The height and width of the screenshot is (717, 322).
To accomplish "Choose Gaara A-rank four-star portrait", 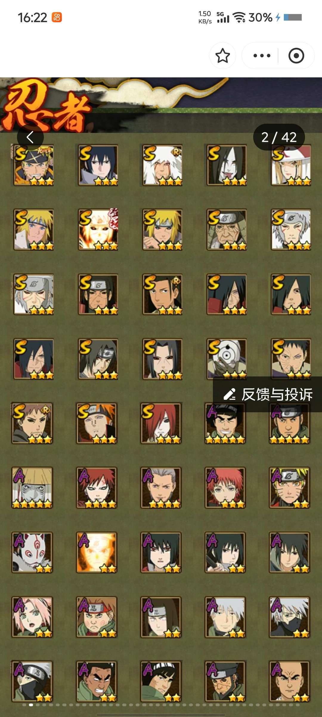I will 97,488.
